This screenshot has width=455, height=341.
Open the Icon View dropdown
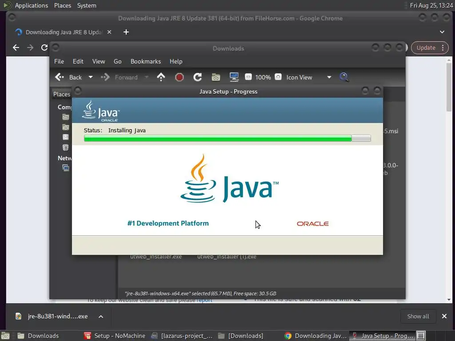pos(309,77)
